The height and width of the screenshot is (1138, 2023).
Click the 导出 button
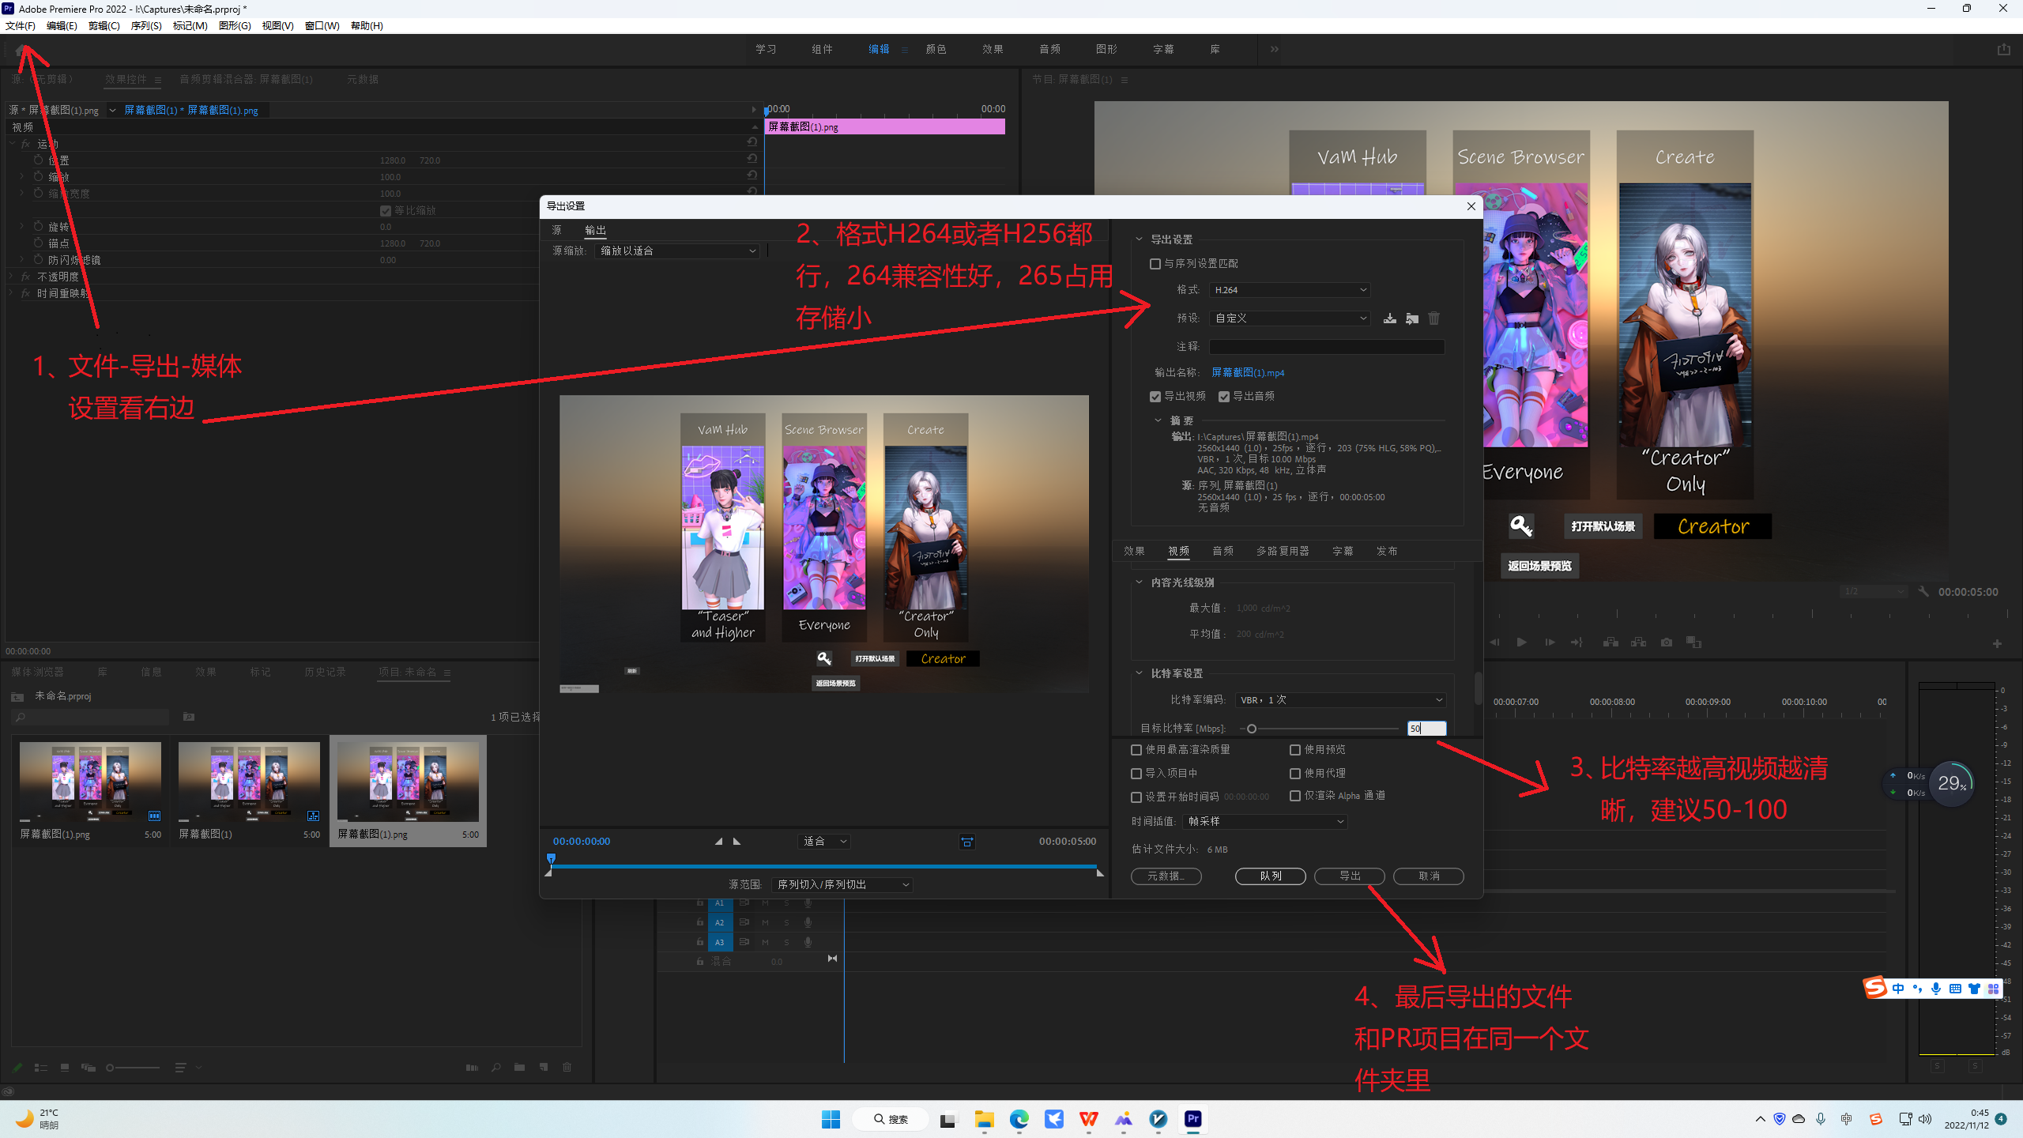click(1349, 876)
